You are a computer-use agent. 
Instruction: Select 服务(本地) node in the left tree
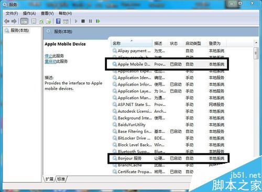pyautogui.click(x=17, y=30)
